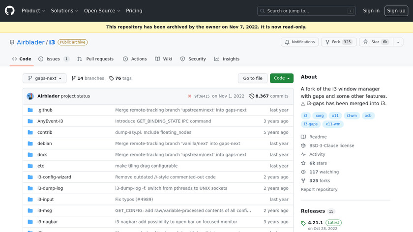The width and height of the screenshot is (413, 232).
Task: View the 14 branches
Action: 88,78
